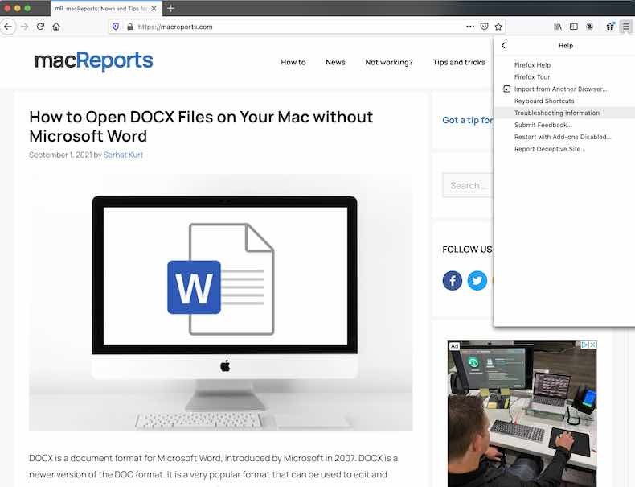Close the sidebar advertisement

point(592,345)
